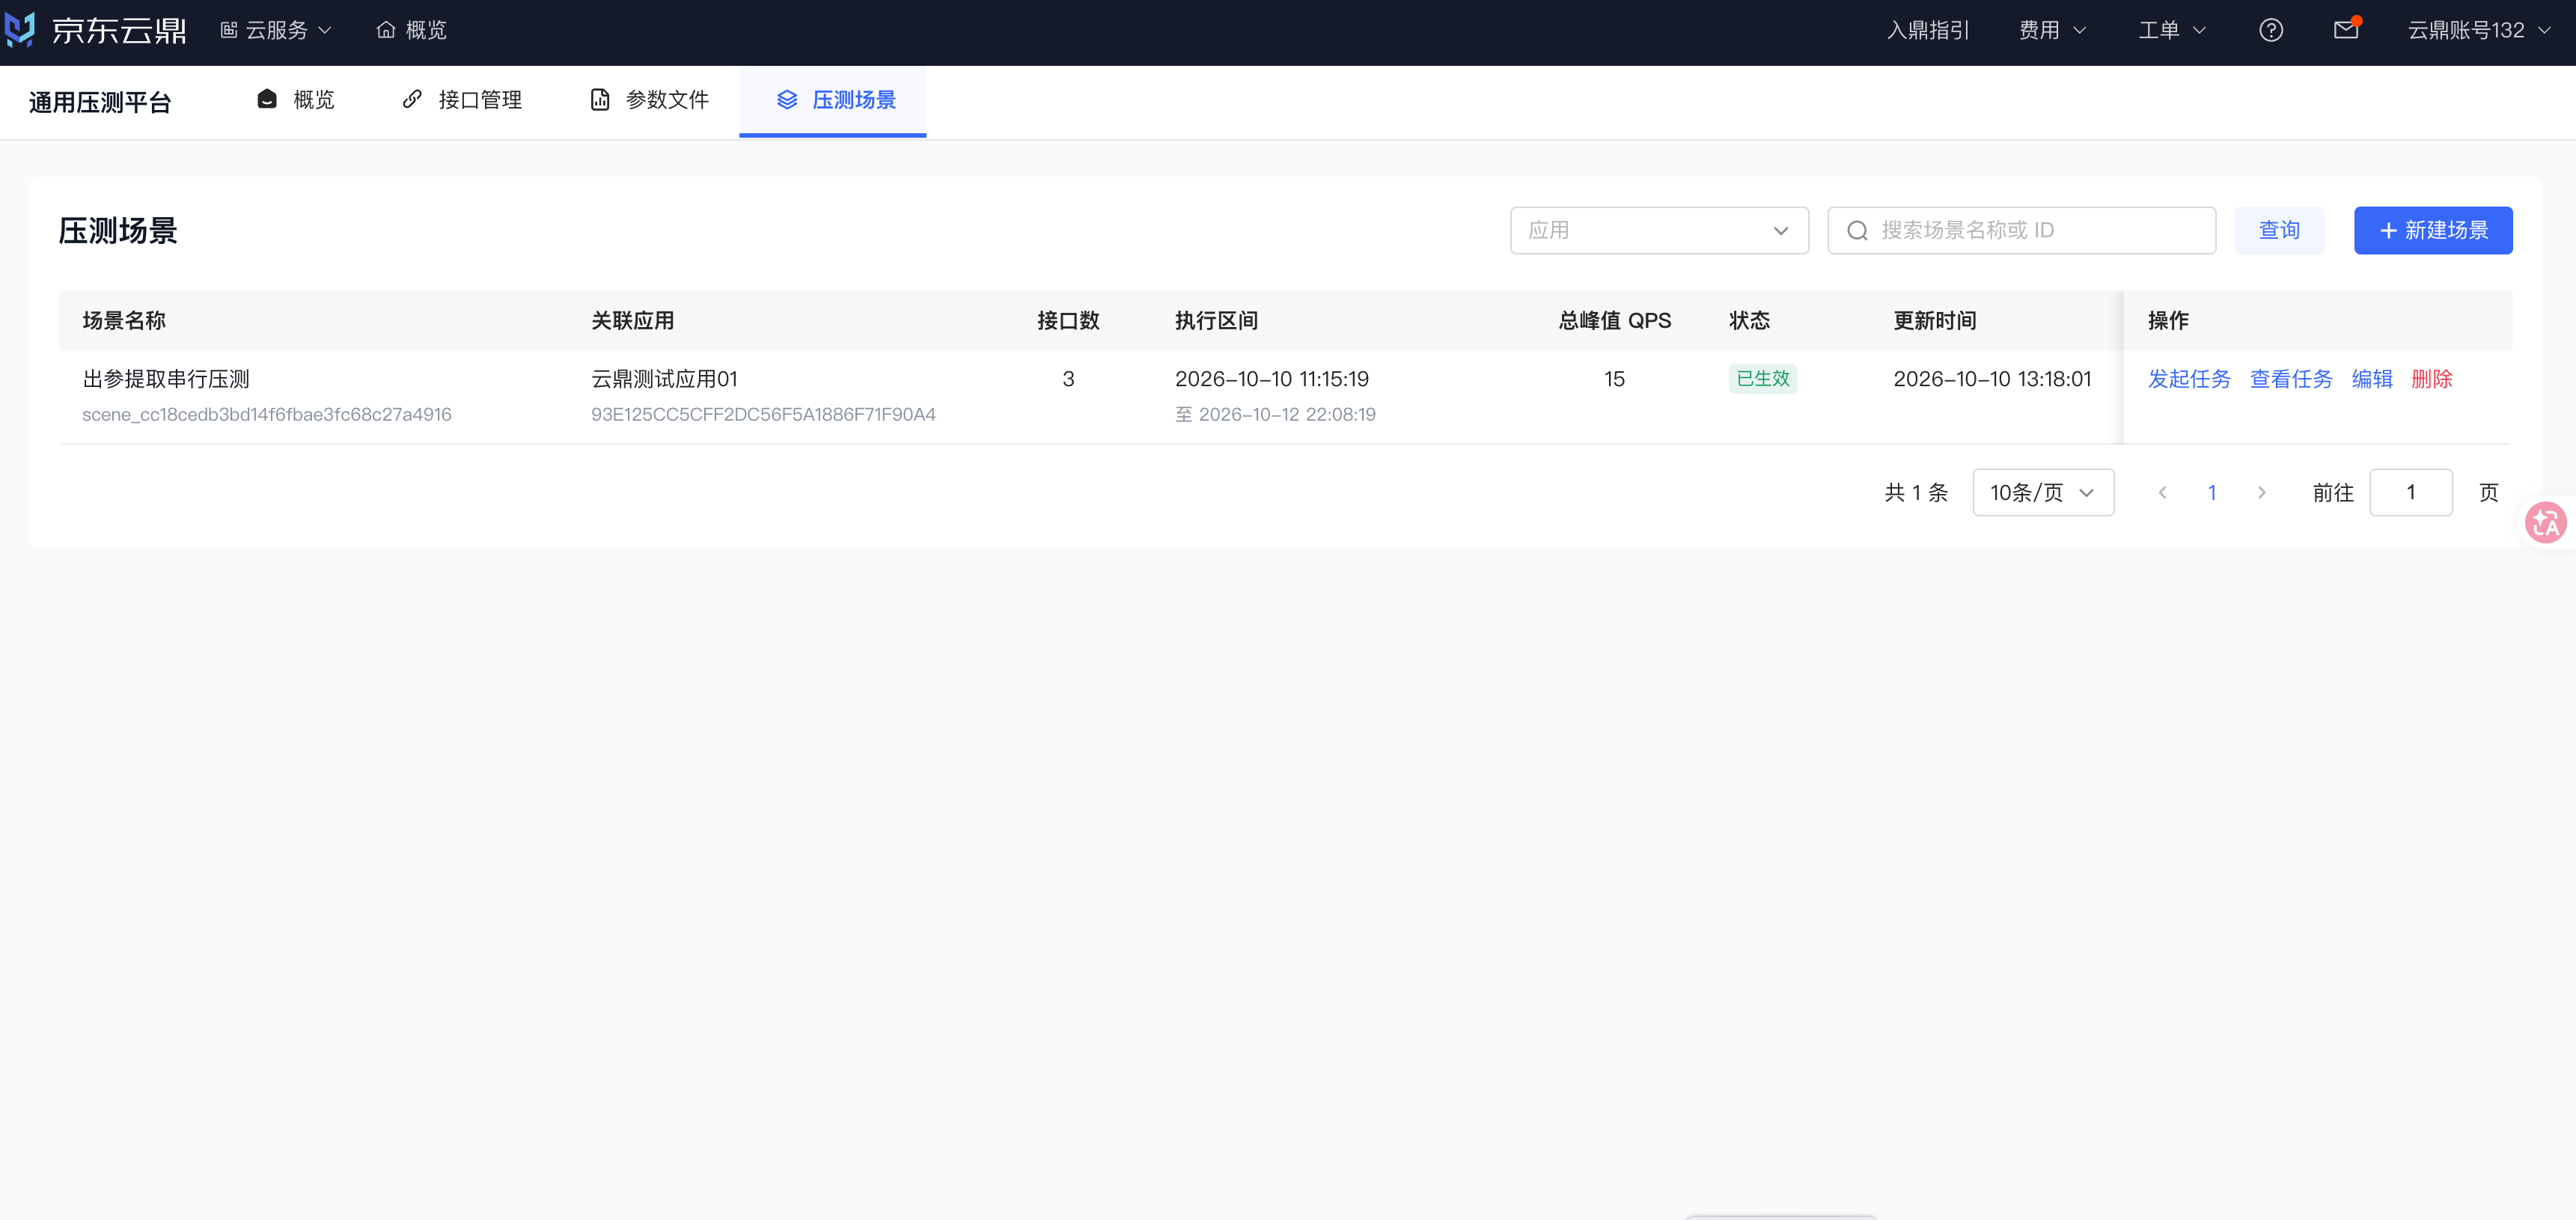Click scene ID scene_cc18cedb3bd14f6fbae3fc68c27a4916
Viewport: 2576px width, 1220px height.
[267, 415]
